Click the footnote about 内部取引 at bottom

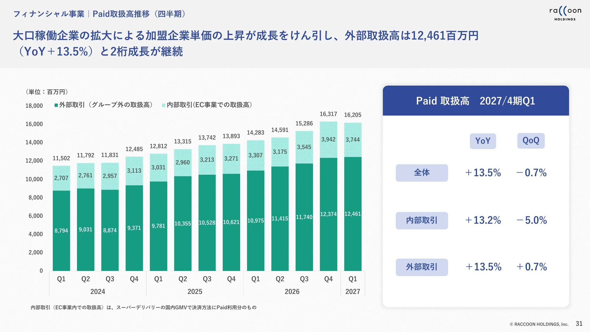pos(144,308)
